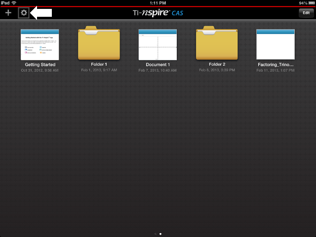Tap the 'Factoring_Trino...' file name
The image size is (316, 237).
tap(276, 65)
